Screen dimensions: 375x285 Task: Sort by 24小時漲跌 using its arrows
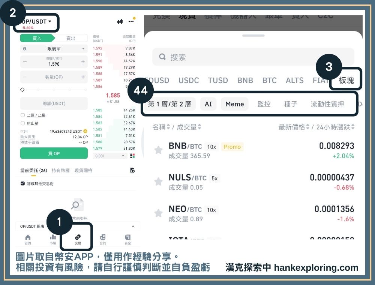click(353, 127)
